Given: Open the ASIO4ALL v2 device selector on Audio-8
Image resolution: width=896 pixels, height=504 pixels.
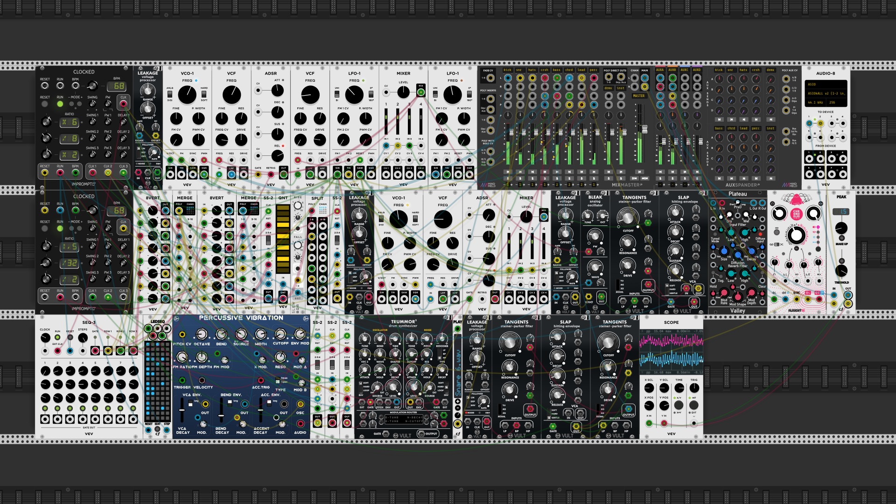Looking at the screenshot, I should [826, 93].
